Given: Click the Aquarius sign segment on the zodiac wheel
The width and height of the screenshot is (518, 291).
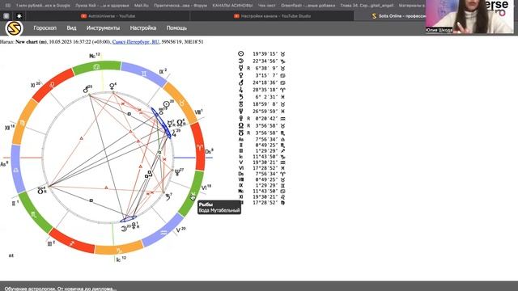Looking at the screenshot, I should (x=163, y=233).
